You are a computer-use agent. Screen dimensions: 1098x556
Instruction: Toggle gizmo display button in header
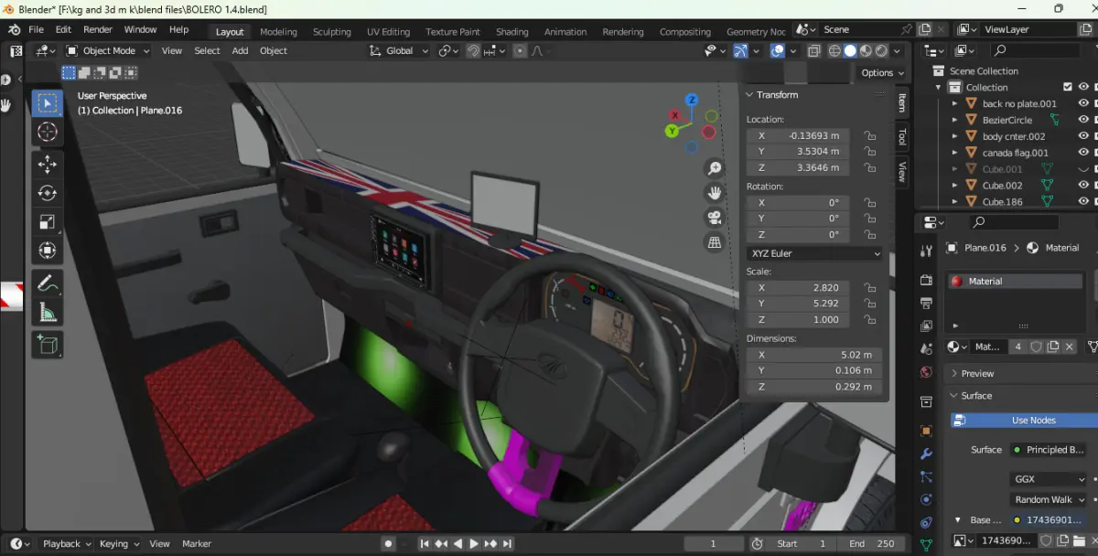click(x=738, y=51)
